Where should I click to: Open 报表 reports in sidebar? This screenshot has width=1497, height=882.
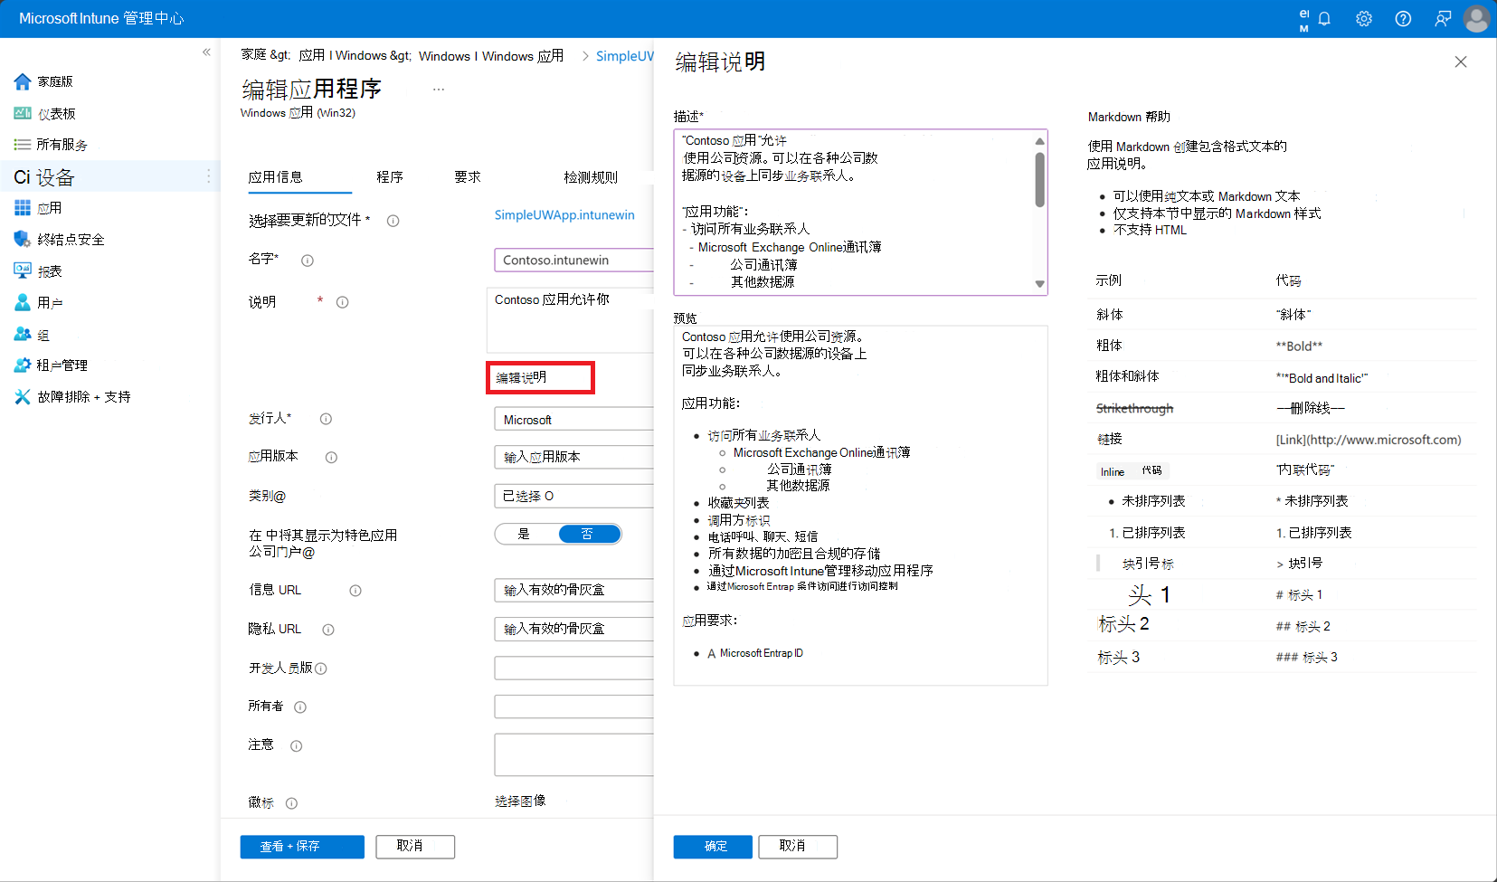coord(38,271)
